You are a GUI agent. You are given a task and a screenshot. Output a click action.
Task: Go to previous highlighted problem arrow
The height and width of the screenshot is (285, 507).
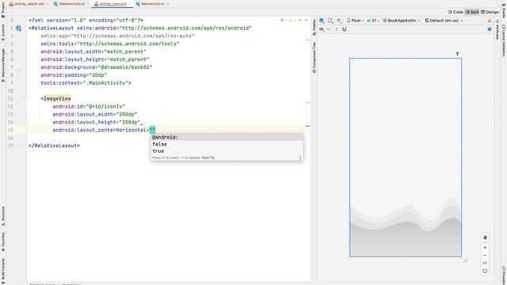pos(299,21)
